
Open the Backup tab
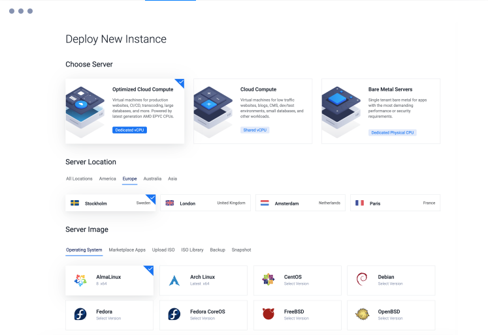point(218,250)
